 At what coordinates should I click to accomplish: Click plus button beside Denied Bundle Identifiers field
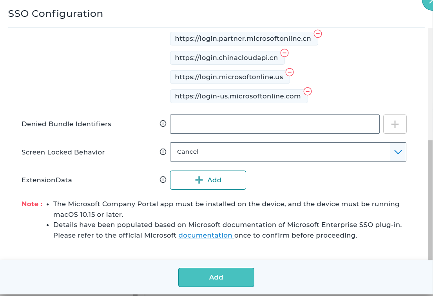[395, 124]
